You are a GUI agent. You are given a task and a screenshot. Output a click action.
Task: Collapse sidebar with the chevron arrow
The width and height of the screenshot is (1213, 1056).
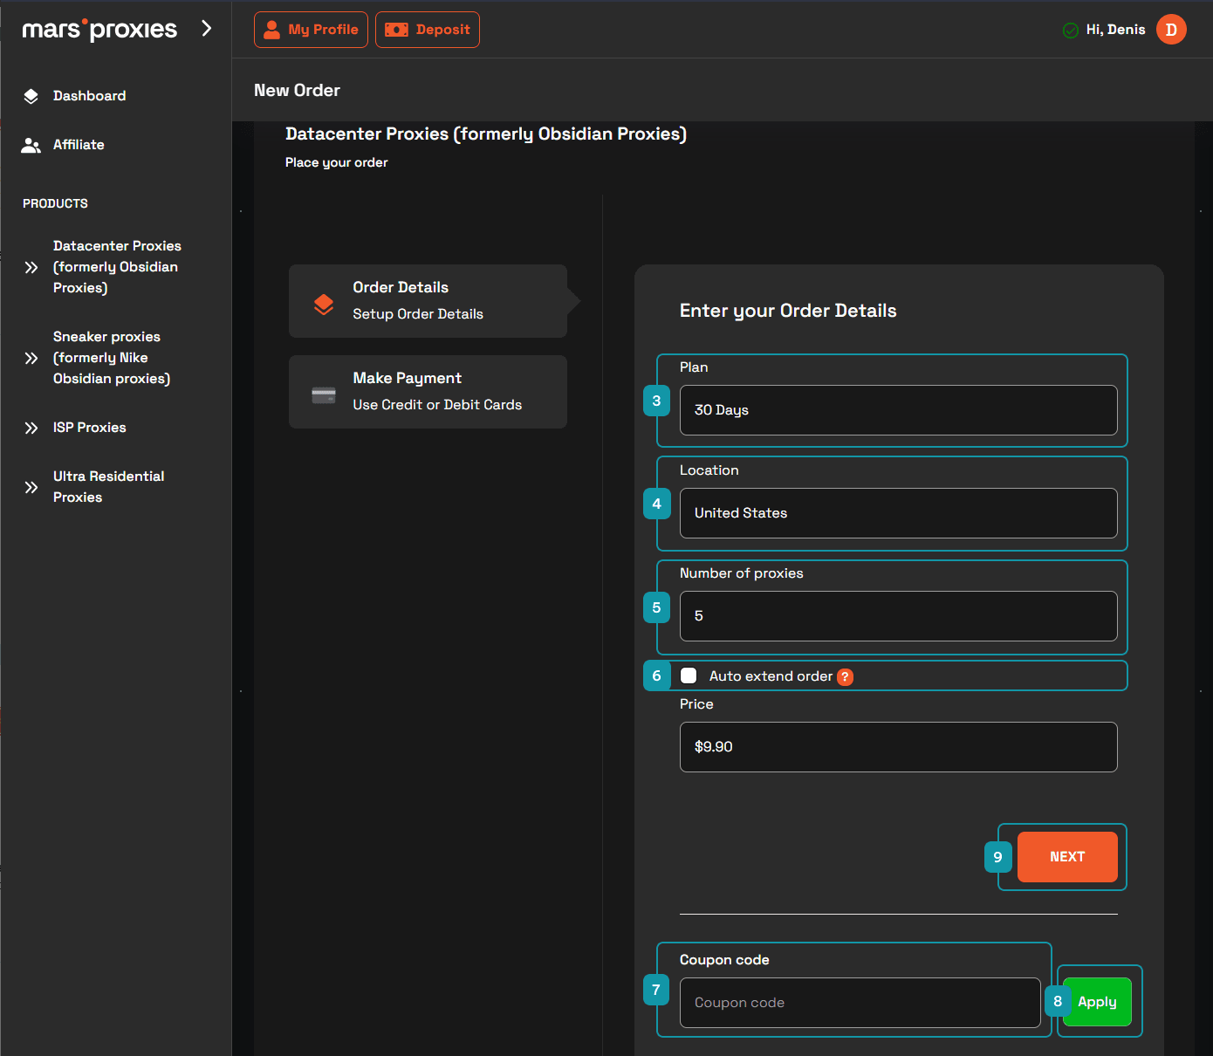207,28
